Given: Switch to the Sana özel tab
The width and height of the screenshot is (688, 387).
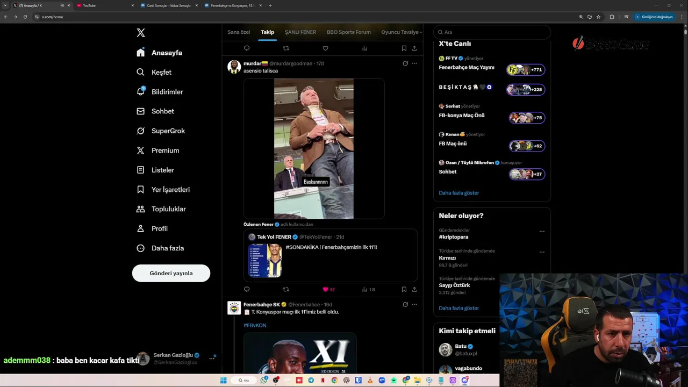Looking at the screenshot, I should click(x=239, y=32).
